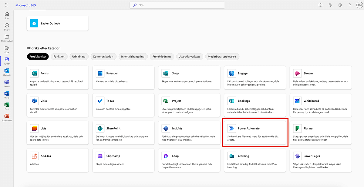Select the Utvecklarverktyg category filter
The image size is (364, 187).
point(189,57)
